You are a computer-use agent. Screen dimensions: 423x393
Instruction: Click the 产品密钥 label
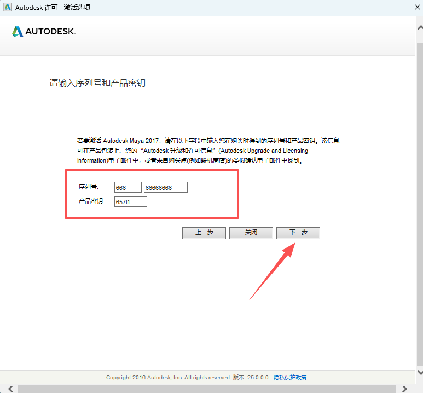tap(91, 201)
